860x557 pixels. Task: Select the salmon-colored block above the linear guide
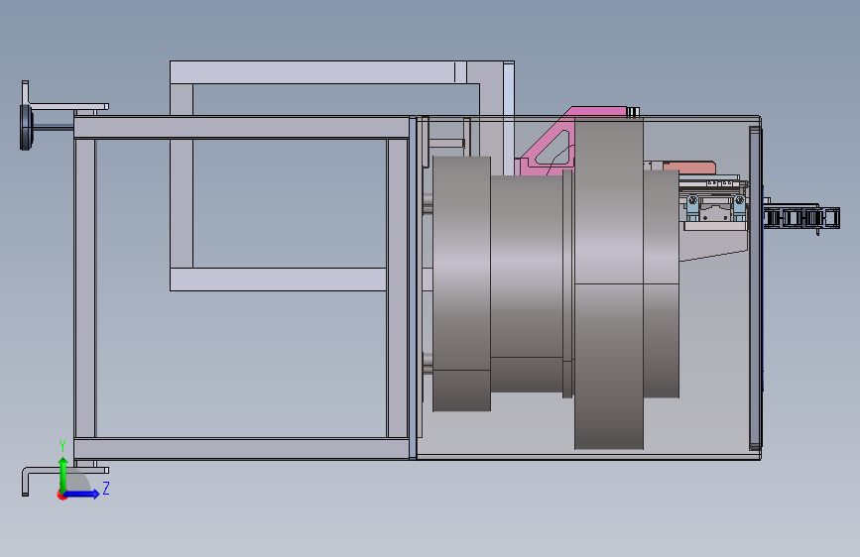click(x=688, y=167)
